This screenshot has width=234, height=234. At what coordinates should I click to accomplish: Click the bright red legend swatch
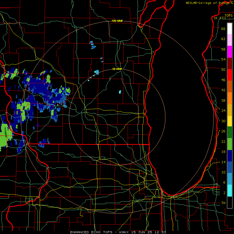230,75
